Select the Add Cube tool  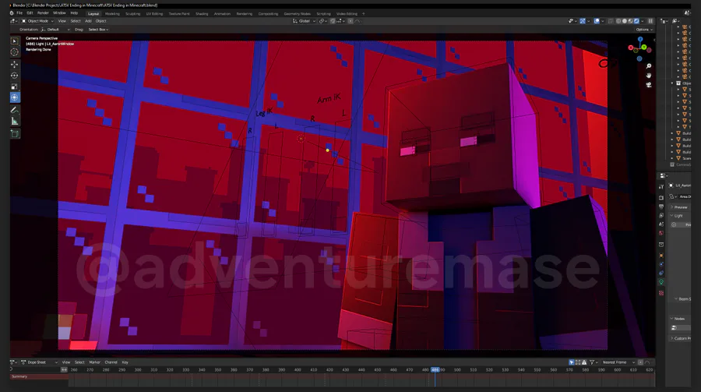click(x=15, y=134)
